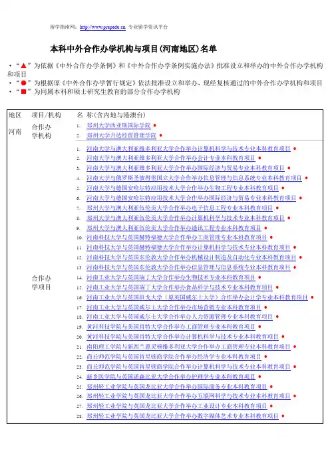Click the red square legend symbol
This screenshot has width=330, height=468.
pyautogui.click(x=23, y=91)
